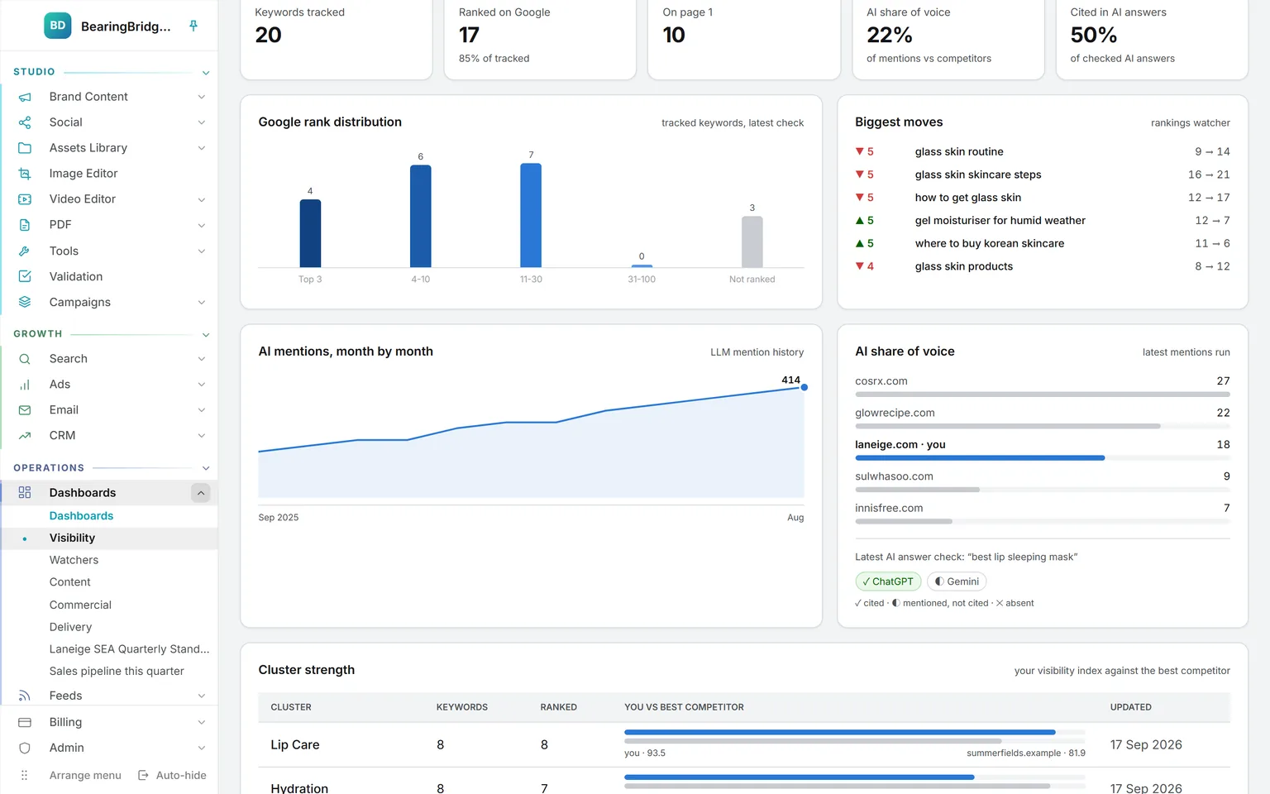Collapse the OPERATIONS section
This screenshot has height=794, width=1270.
[206, 468]
